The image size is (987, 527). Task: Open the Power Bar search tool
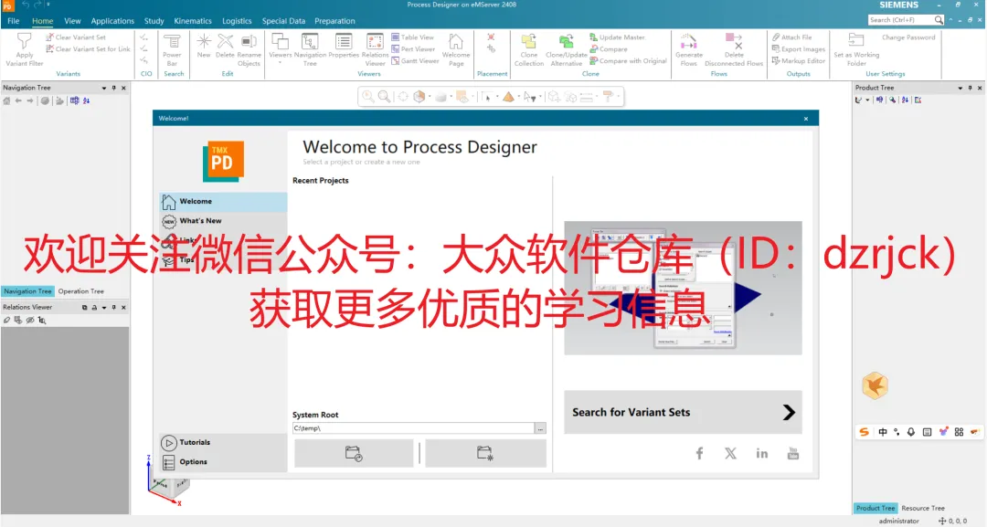tap(172, 49)
